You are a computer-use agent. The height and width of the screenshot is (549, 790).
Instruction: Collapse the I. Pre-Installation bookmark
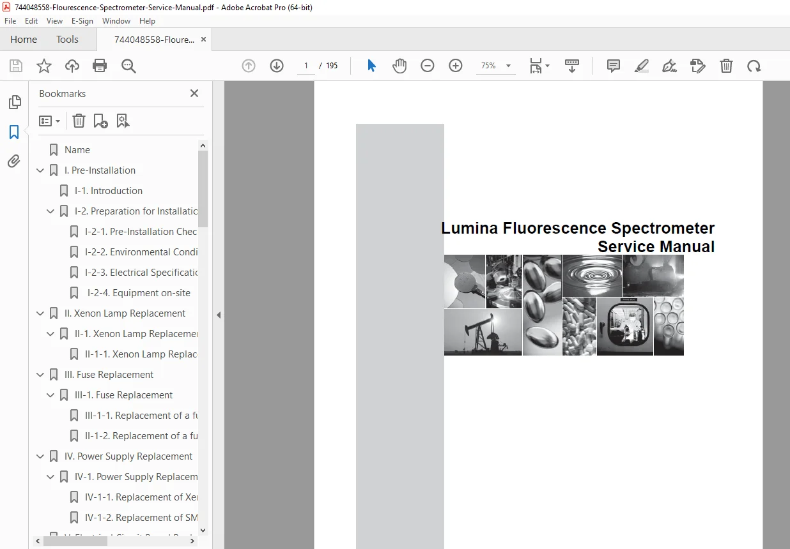(x=40, y=170)
